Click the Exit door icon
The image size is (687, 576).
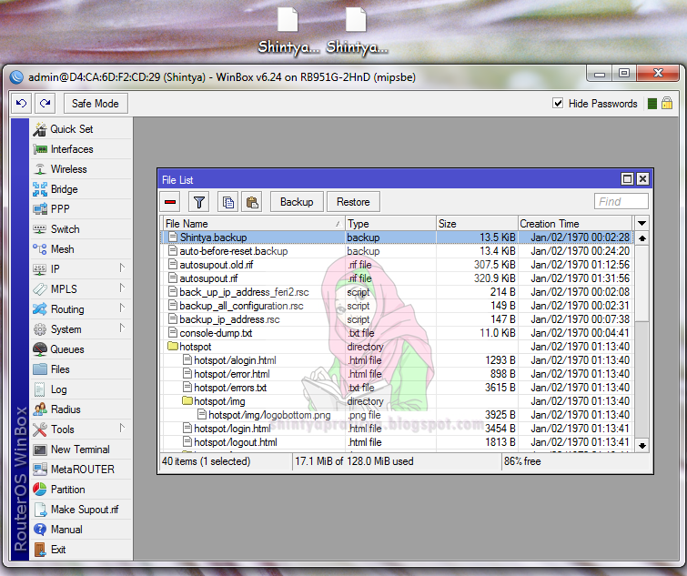40,550
